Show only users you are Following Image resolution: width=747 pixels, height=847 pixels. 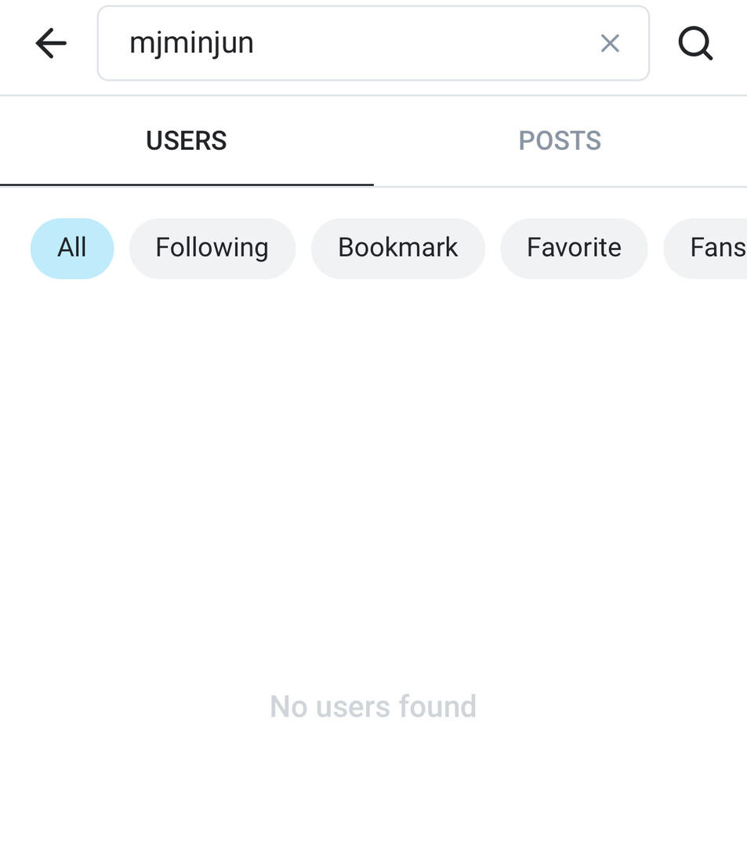[212, 248]
